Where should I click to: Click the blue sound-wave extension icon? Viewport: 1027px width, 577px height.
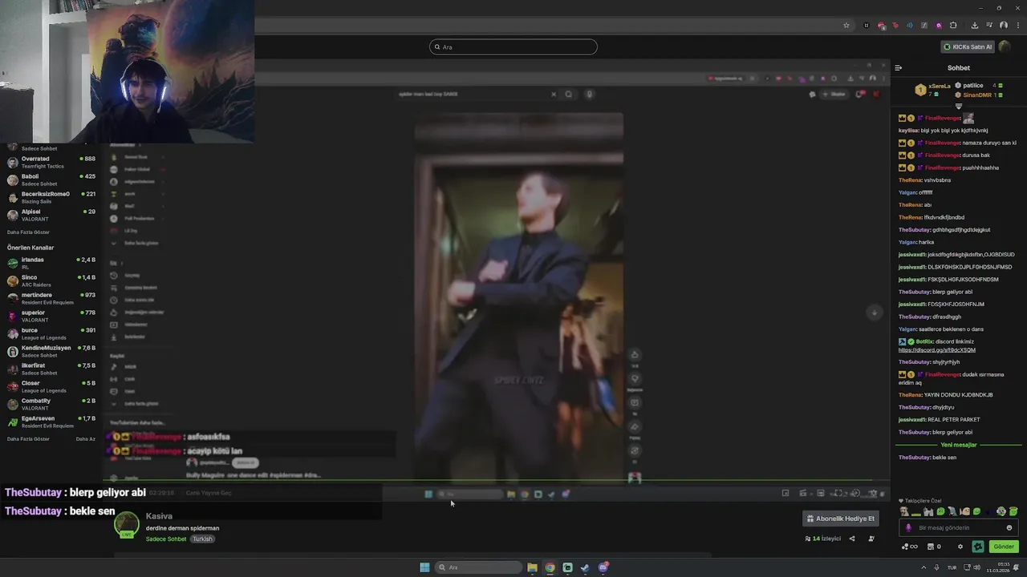910,26
